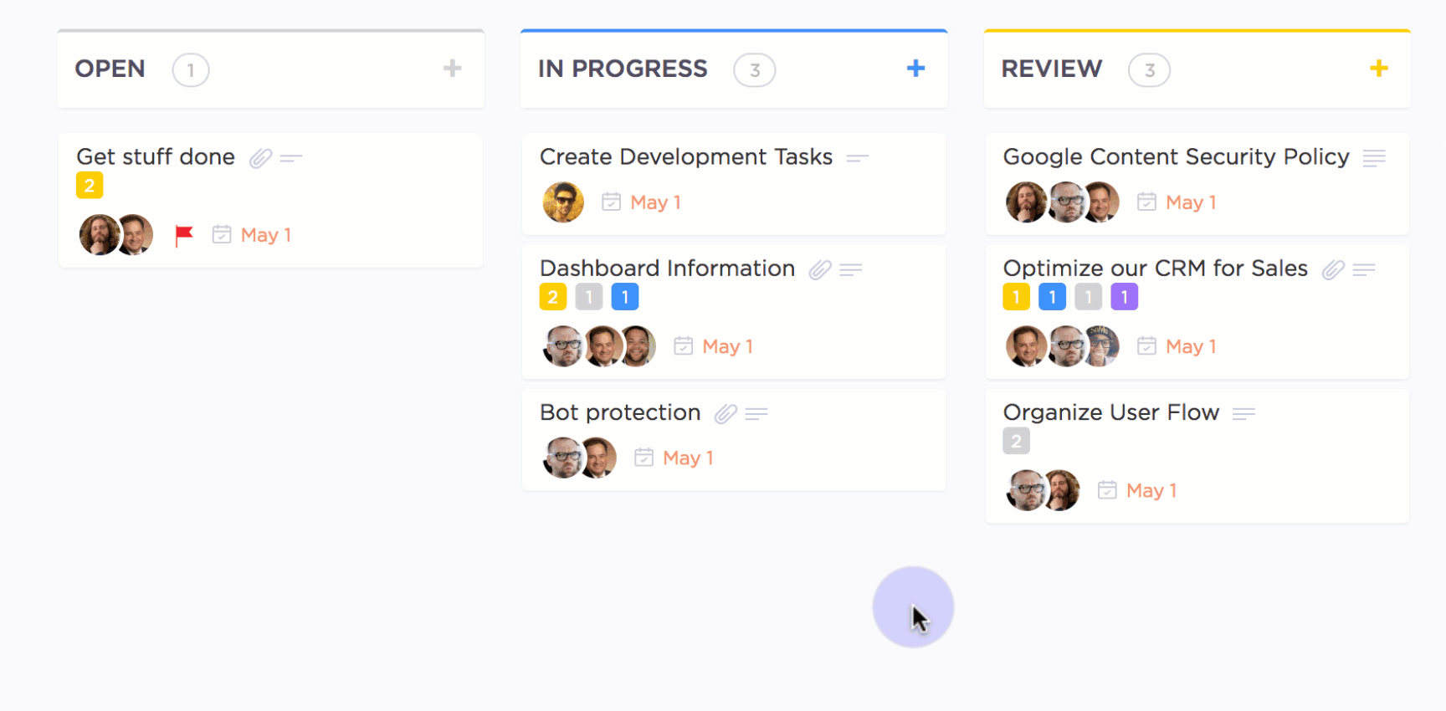The image size is (1446, 711).
Task: Click the paperclip icon on Dashboard Information
Action: (819, 269)
